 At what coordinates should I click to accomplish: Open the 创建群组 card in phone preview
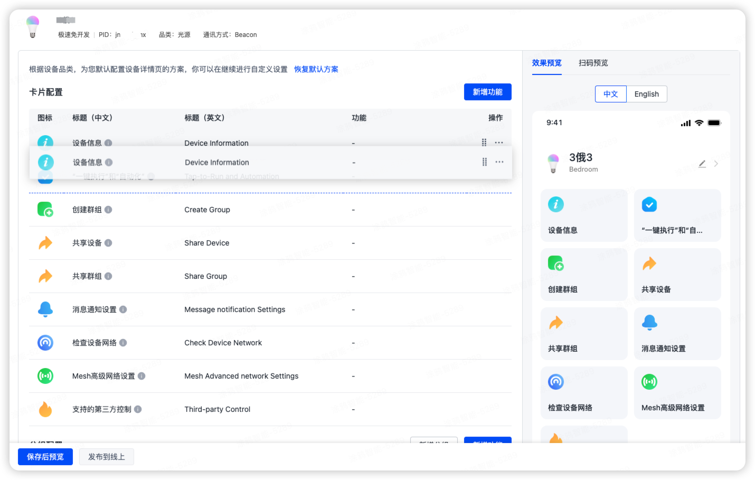point(584,275)
